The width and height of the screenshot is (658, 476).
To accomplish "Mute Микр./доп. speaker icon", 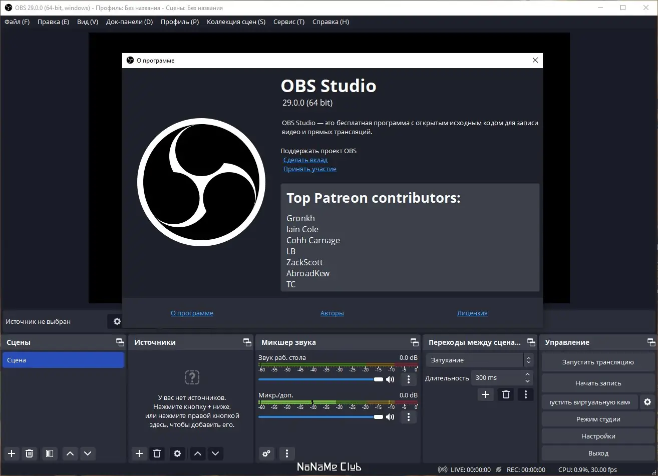I will click(391, 417).
